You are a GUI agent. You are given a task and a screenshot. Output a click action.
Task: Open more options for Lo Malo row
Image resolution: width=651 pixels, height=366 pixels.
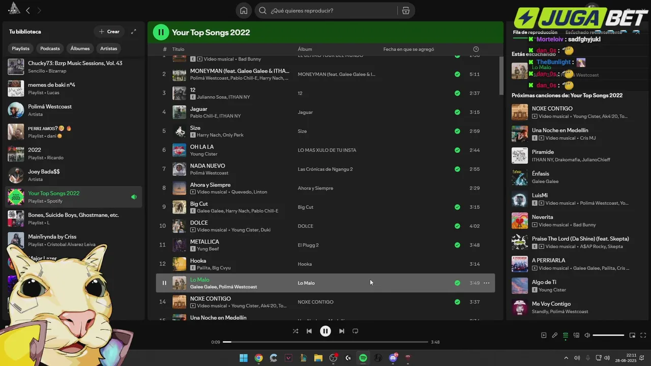(x=487, y=283)
